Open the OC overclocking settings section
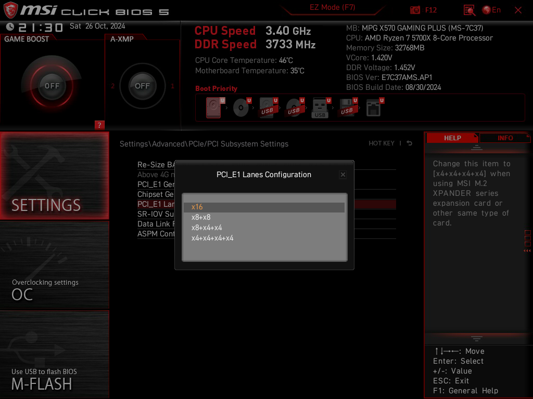This screenshot has width=533, height=399. (54, 265)
